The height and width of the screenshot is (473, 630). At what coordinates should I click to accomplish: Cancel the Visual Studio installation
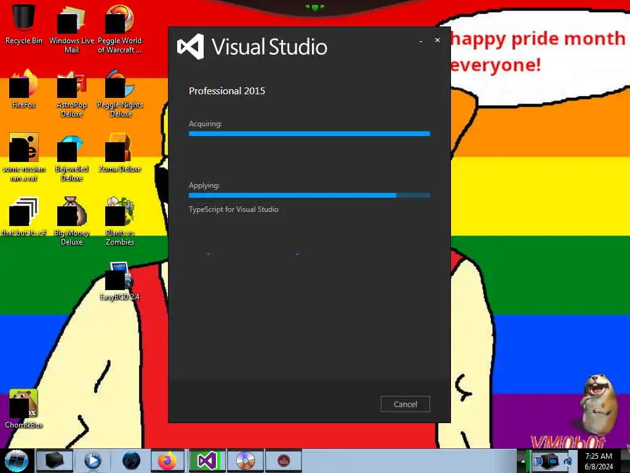coord(405,404)
